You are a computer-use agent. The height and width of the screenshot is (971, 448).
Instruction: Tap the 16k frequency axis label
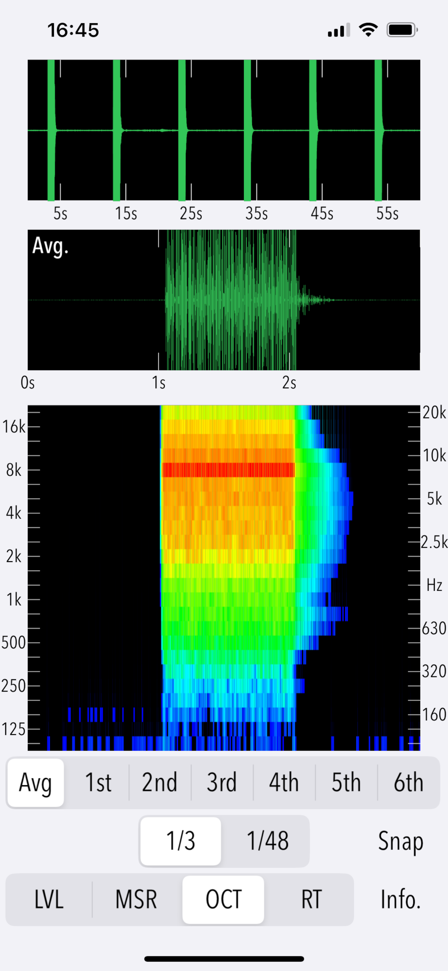(14, 427)
